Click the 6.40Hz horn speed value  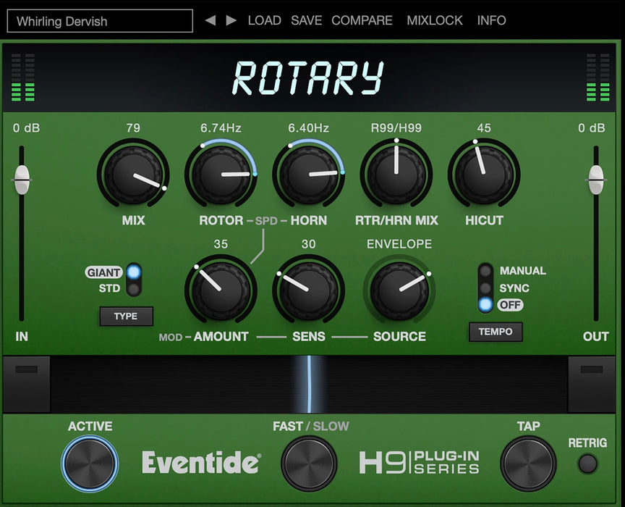[x=308, y=127]
